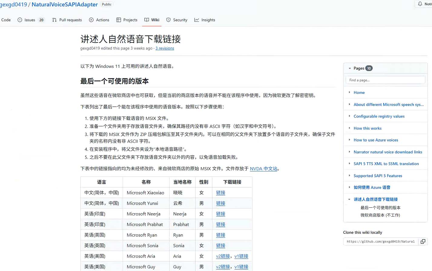Open the Issues tab

click(30, 20)
